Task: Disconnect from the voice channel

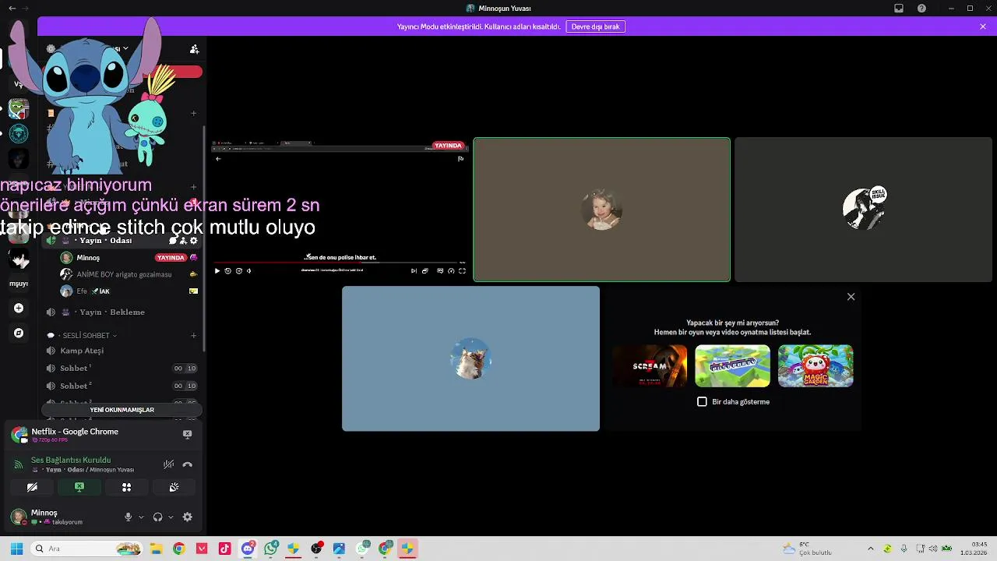Action: point(187,464)
